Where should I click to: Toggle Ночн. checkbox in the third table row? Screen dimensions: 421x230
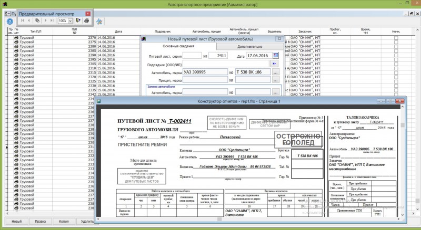pyautogui.click(x=396, y=46)
